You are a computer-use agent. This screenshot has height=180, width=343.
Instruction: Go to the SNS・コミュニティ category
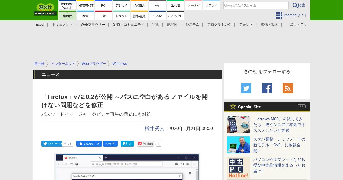(129, 25)
